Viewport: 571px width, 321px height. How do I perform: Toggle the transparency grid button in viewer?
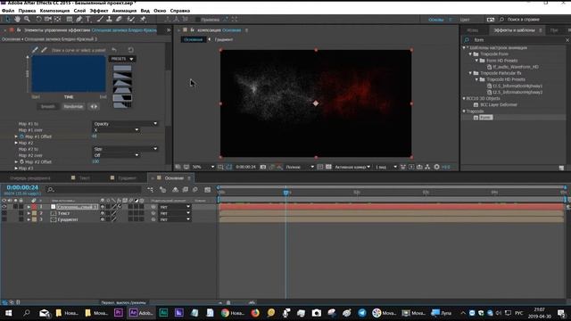328,167
